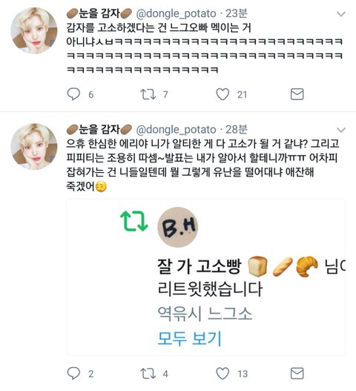The image size is (356, 391).
Task: Open the 눈을 감자 display name on the first tweet
Action: coord(99,13)
